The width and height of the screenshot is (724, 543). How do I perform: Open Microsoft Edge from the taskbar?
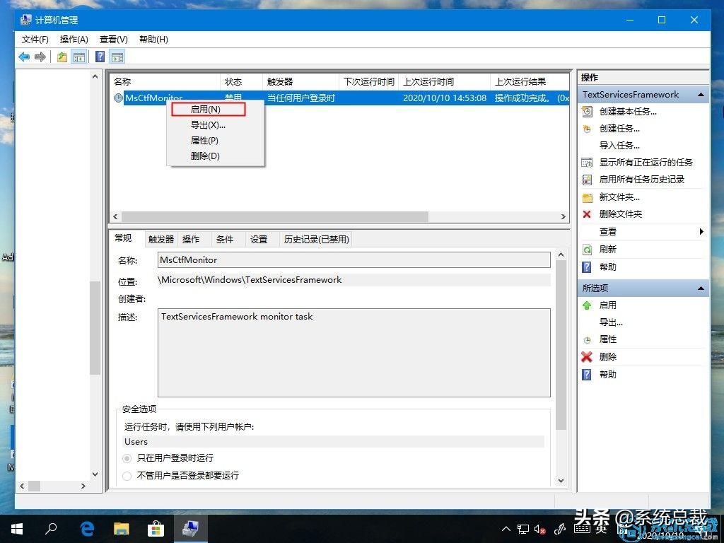pos(86,527)
